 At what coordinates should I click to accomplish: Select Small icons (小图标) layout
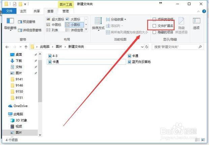(74, 25)
